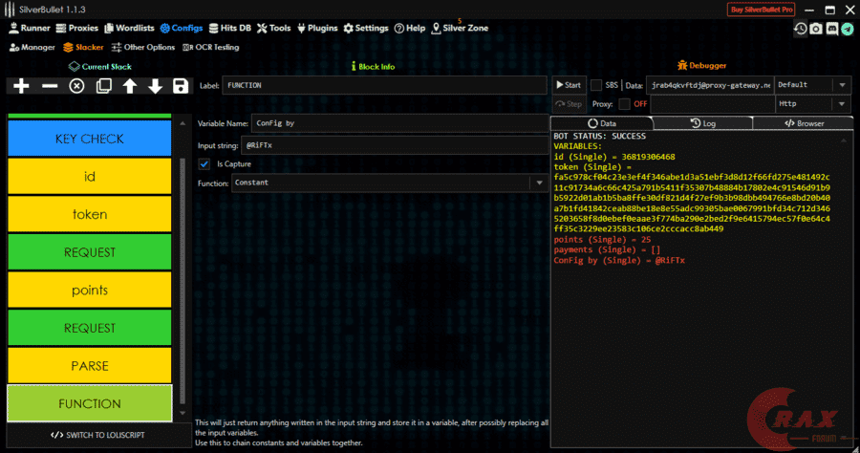Toggle the Proxy checkbox

point(625,103)
